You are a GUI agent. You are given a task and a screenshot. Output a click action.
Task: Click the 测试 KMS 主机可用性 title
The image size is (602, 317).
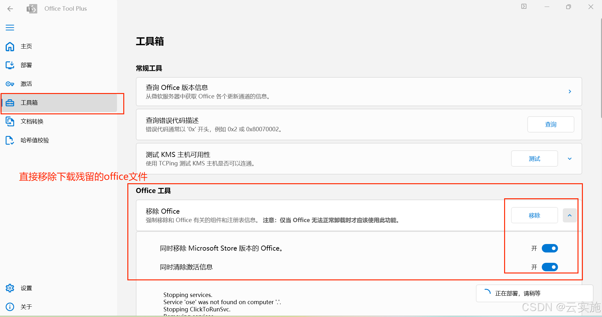click(x=178, y=155)
